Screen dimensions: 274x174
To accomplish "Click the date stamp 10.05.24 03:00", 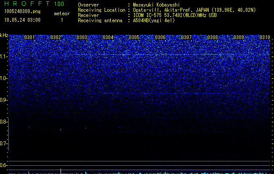I will [22, 20].
